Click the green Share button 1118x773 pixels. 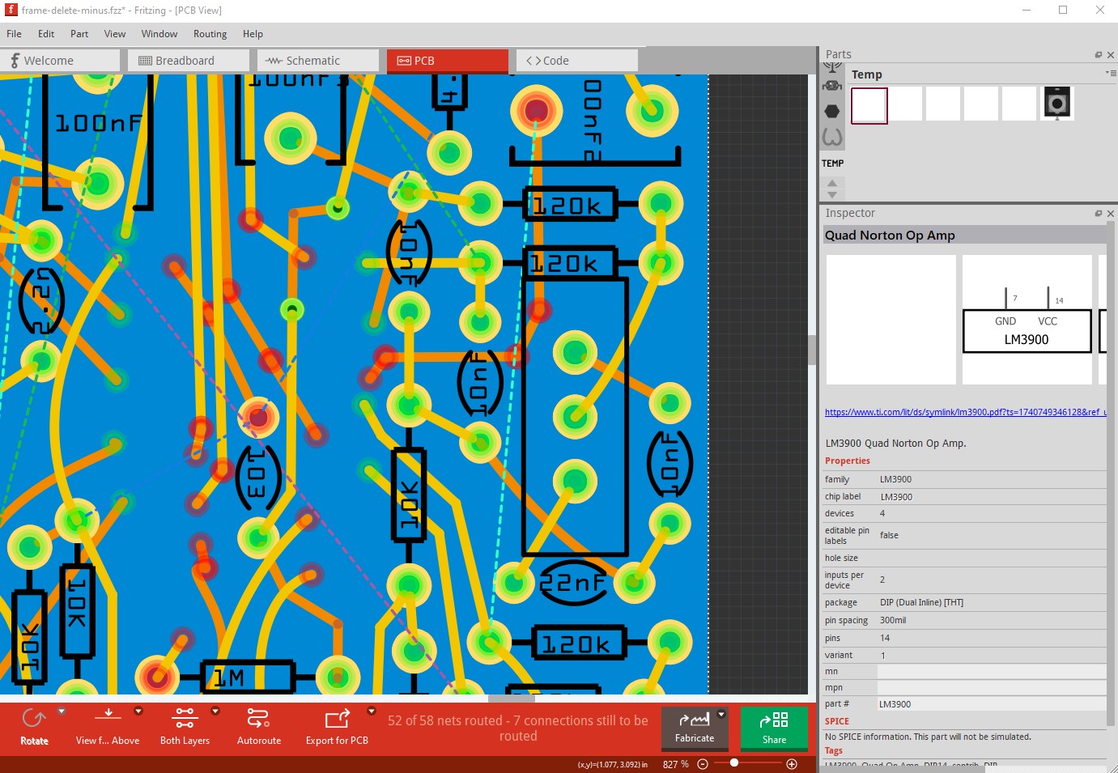point(774,728)
